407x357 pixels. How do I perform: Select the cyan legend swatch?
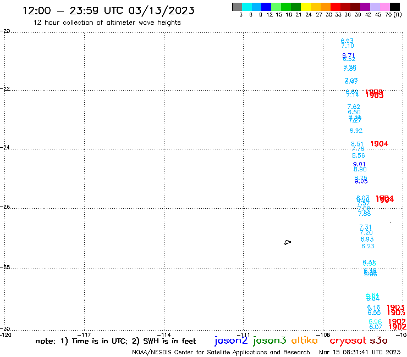(x=247, y=7)
